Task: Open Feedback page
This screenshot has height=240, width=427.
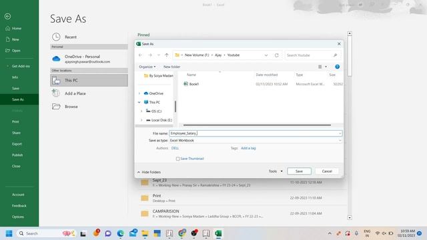Action: [19, 206]
